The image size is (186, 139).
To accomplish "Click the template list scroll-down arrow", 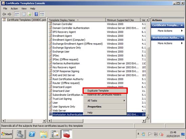I will pos(147,117).
